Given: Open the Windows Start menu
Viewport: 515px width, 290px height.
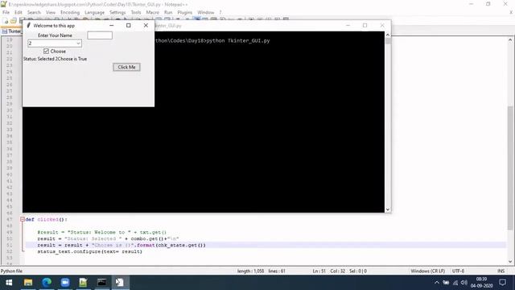Looking at the screenshot, I should click(x=9, y=283).
